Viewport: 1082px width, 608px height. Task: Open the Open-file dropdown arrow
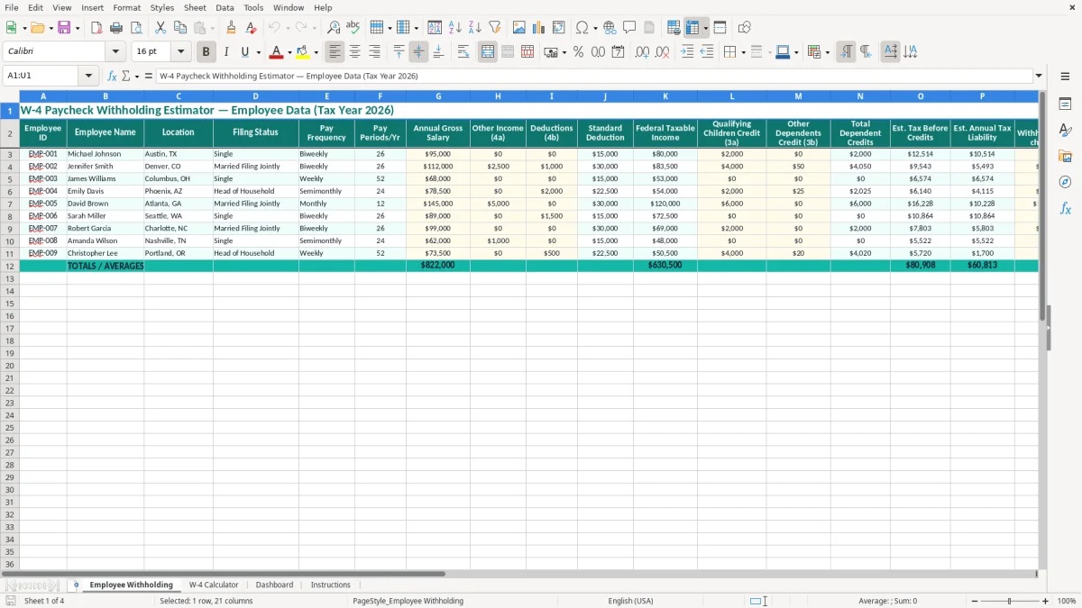tap(50, 28)
